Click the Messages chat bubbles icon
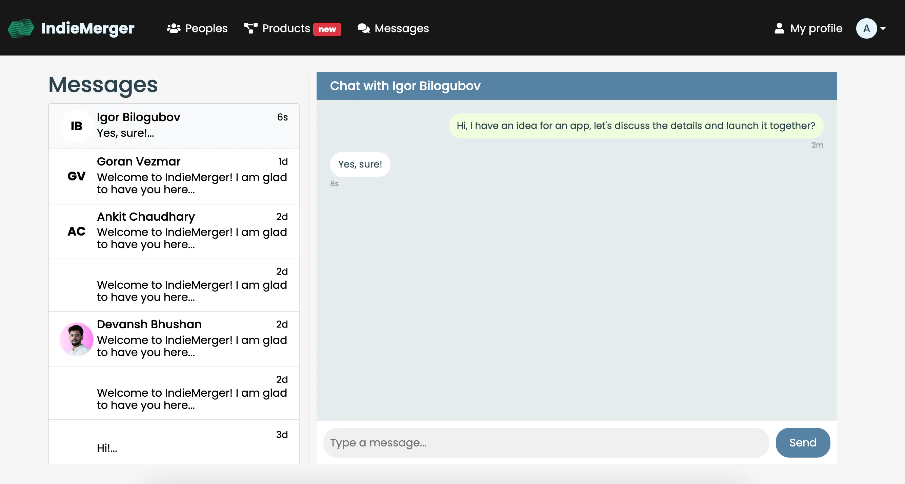905x484 pixels. (x=364, y=28)
